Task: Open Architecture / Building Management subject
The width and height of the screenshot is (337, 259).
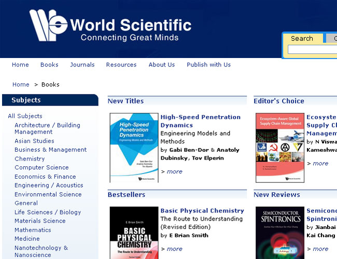Action: click(x=47, y=128)
